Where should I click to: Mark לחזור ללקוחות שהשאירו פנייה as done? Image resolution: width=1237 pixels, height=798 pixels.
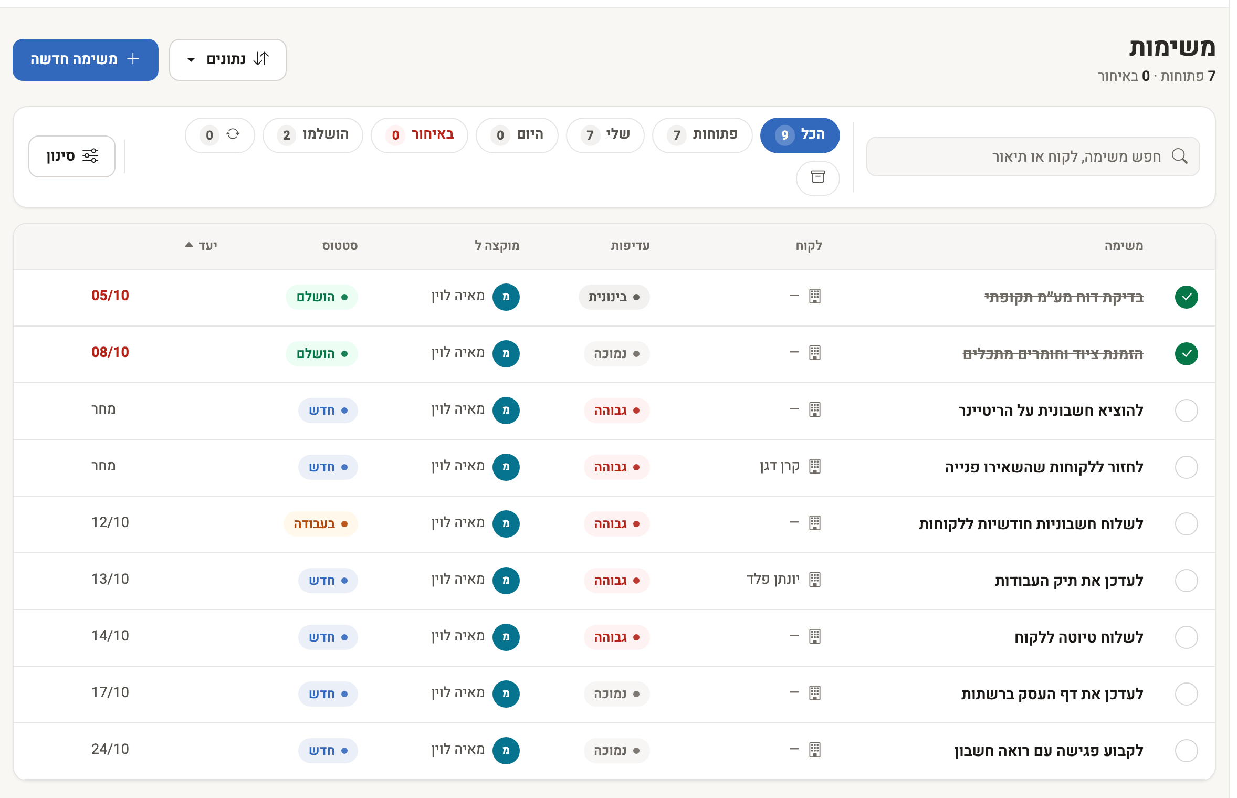pos(1186,467)
